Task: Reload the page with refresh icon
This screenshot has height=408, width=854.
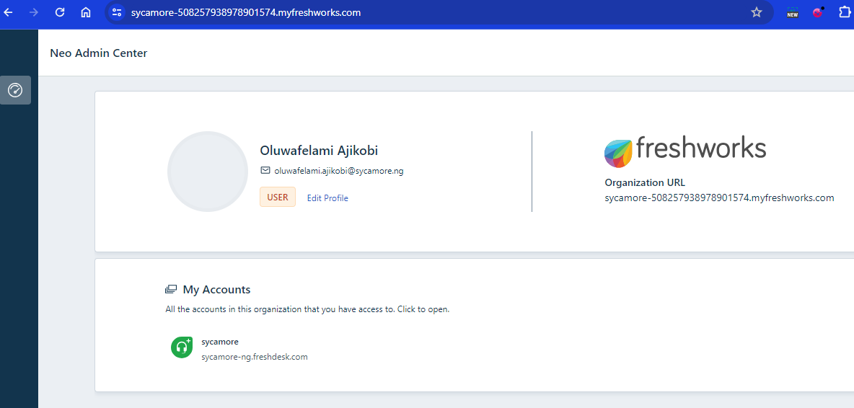Action: pos(60,12)
